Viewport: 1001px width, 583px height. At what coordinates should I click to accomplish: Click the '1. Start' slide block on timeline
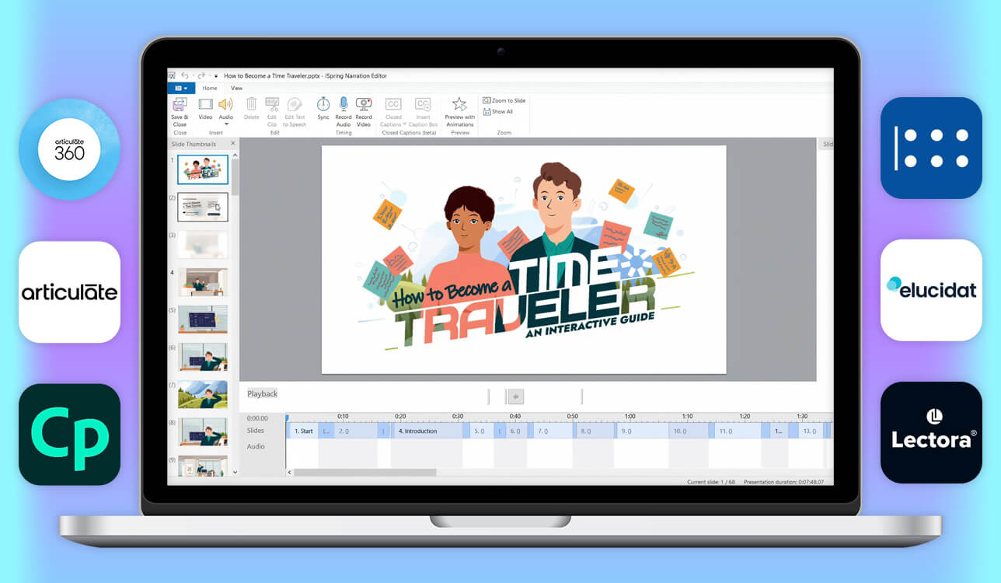click(x=303, y=431)
